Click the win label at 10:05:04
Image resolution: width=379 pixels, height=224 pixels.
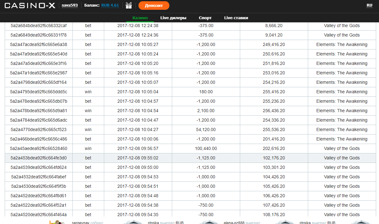88,92
